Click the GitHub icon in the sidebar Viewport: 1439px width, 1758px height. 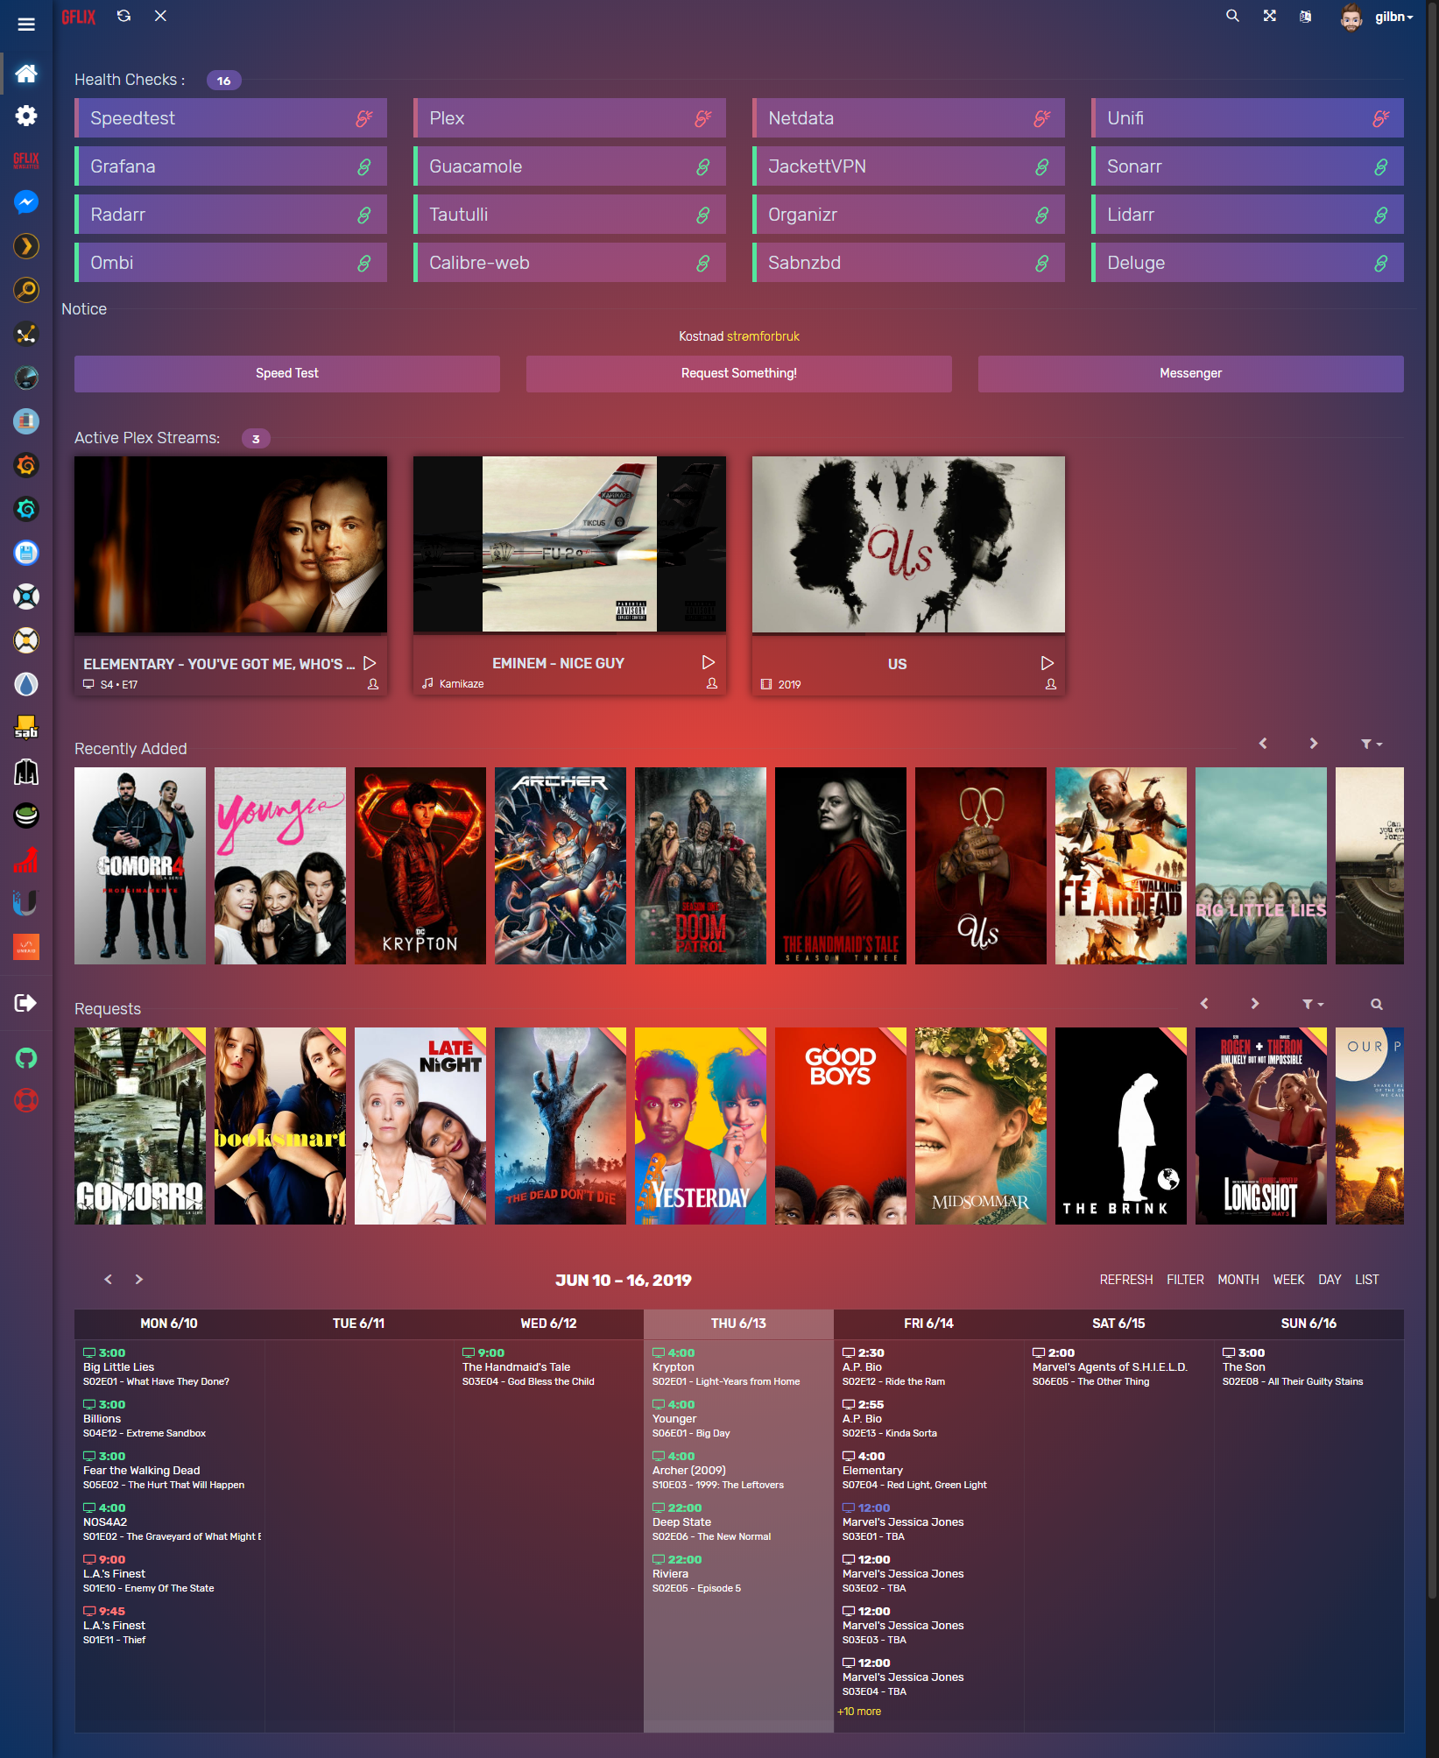pos(26,1058)
